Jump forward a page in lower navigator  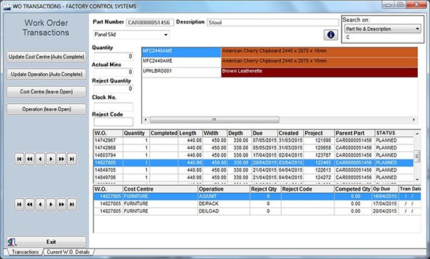click(x=61, y=204)
